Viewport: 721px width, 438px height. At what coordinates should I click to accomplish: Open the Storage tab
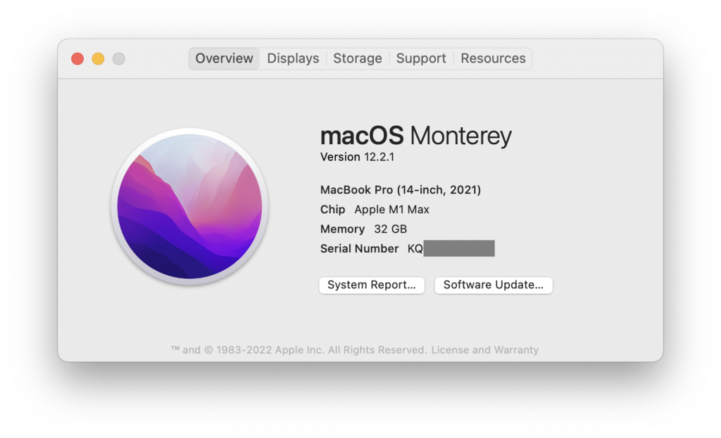[x=357, y=58]
